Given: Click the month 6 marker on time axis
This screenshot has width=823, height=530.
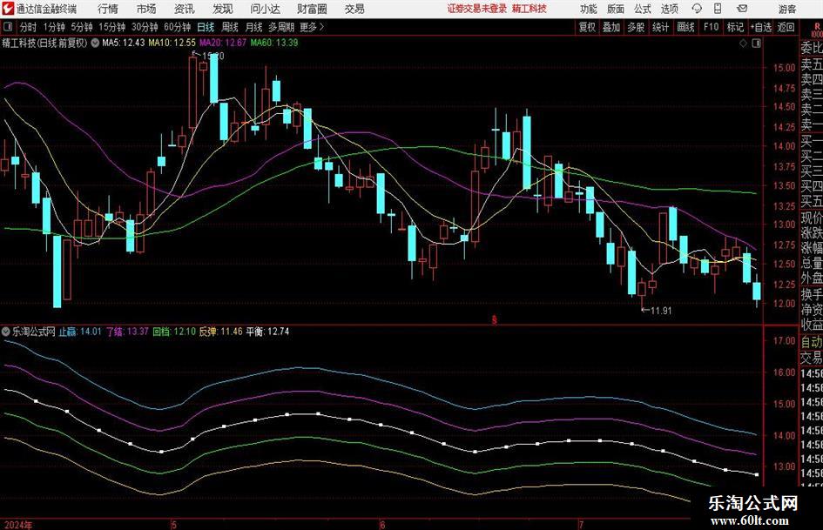Looking at the screenshot, I should point(382,524).
